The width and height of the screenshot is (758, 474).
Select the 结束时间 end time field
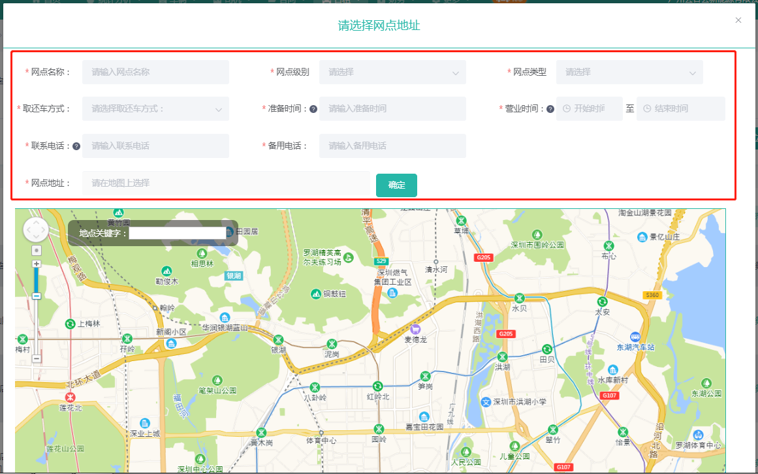click(680, 109)
